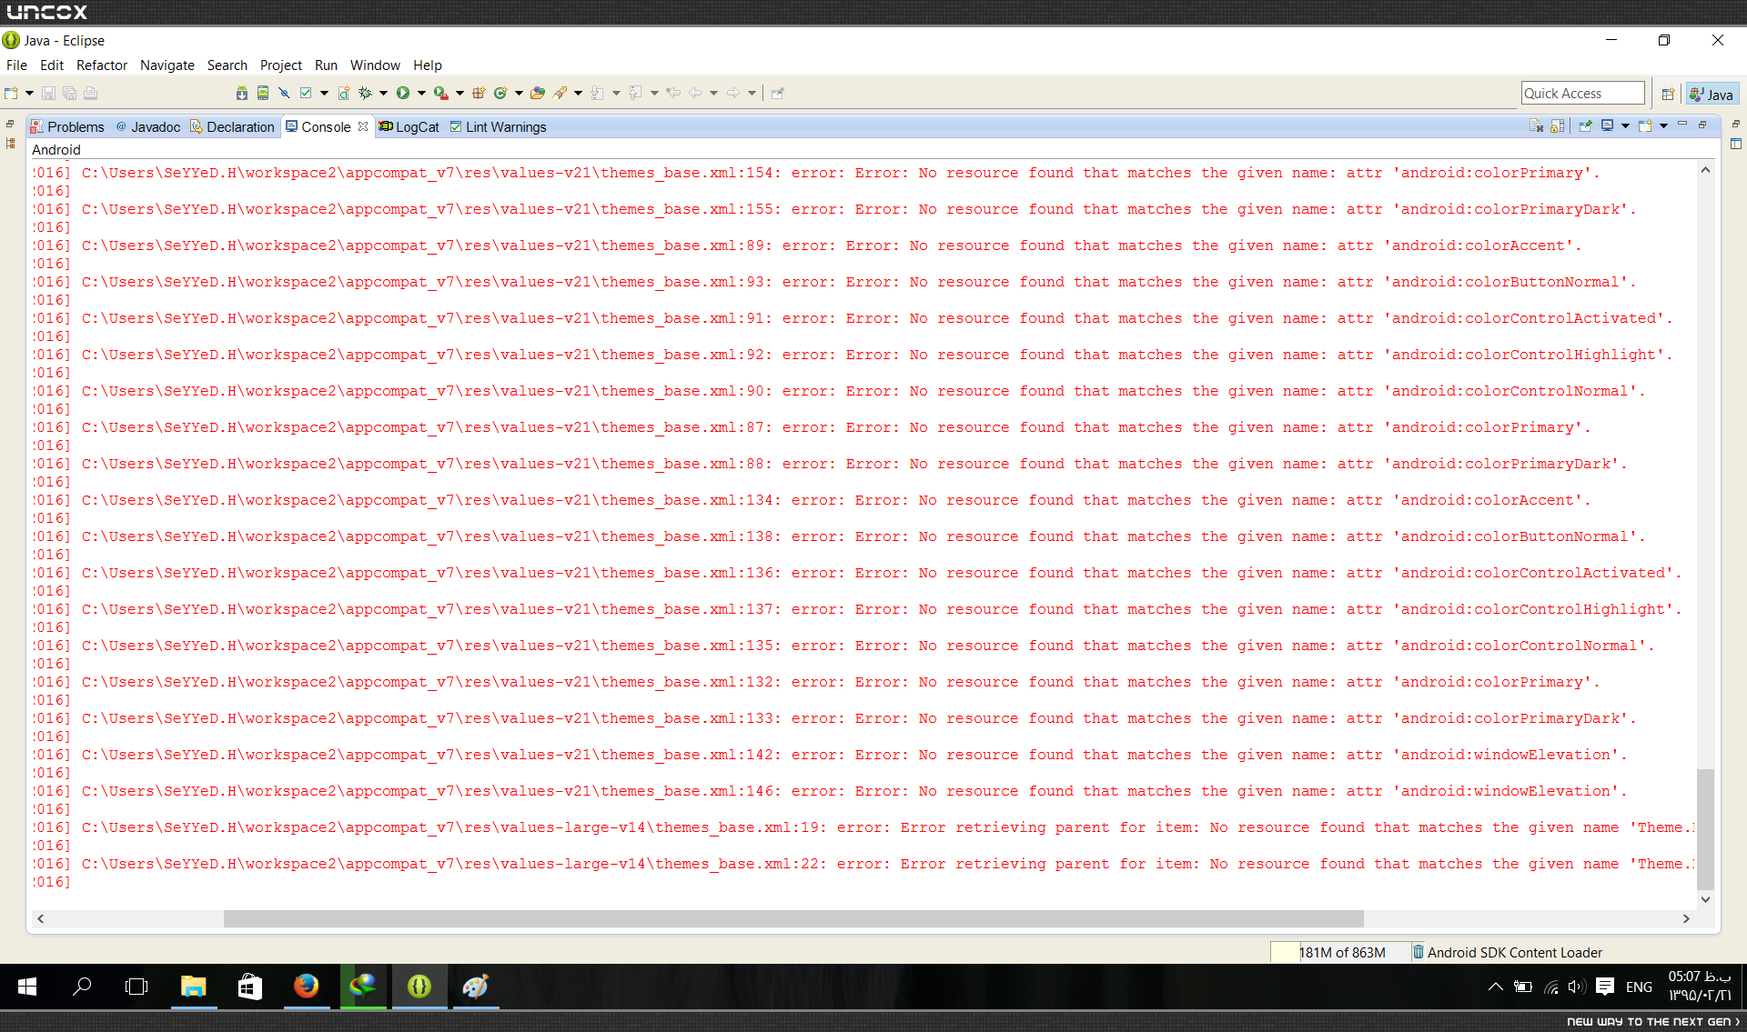Click the Save toolbar icon
The width and height of the screenshot is (1747, 1032).
[49, 93]
